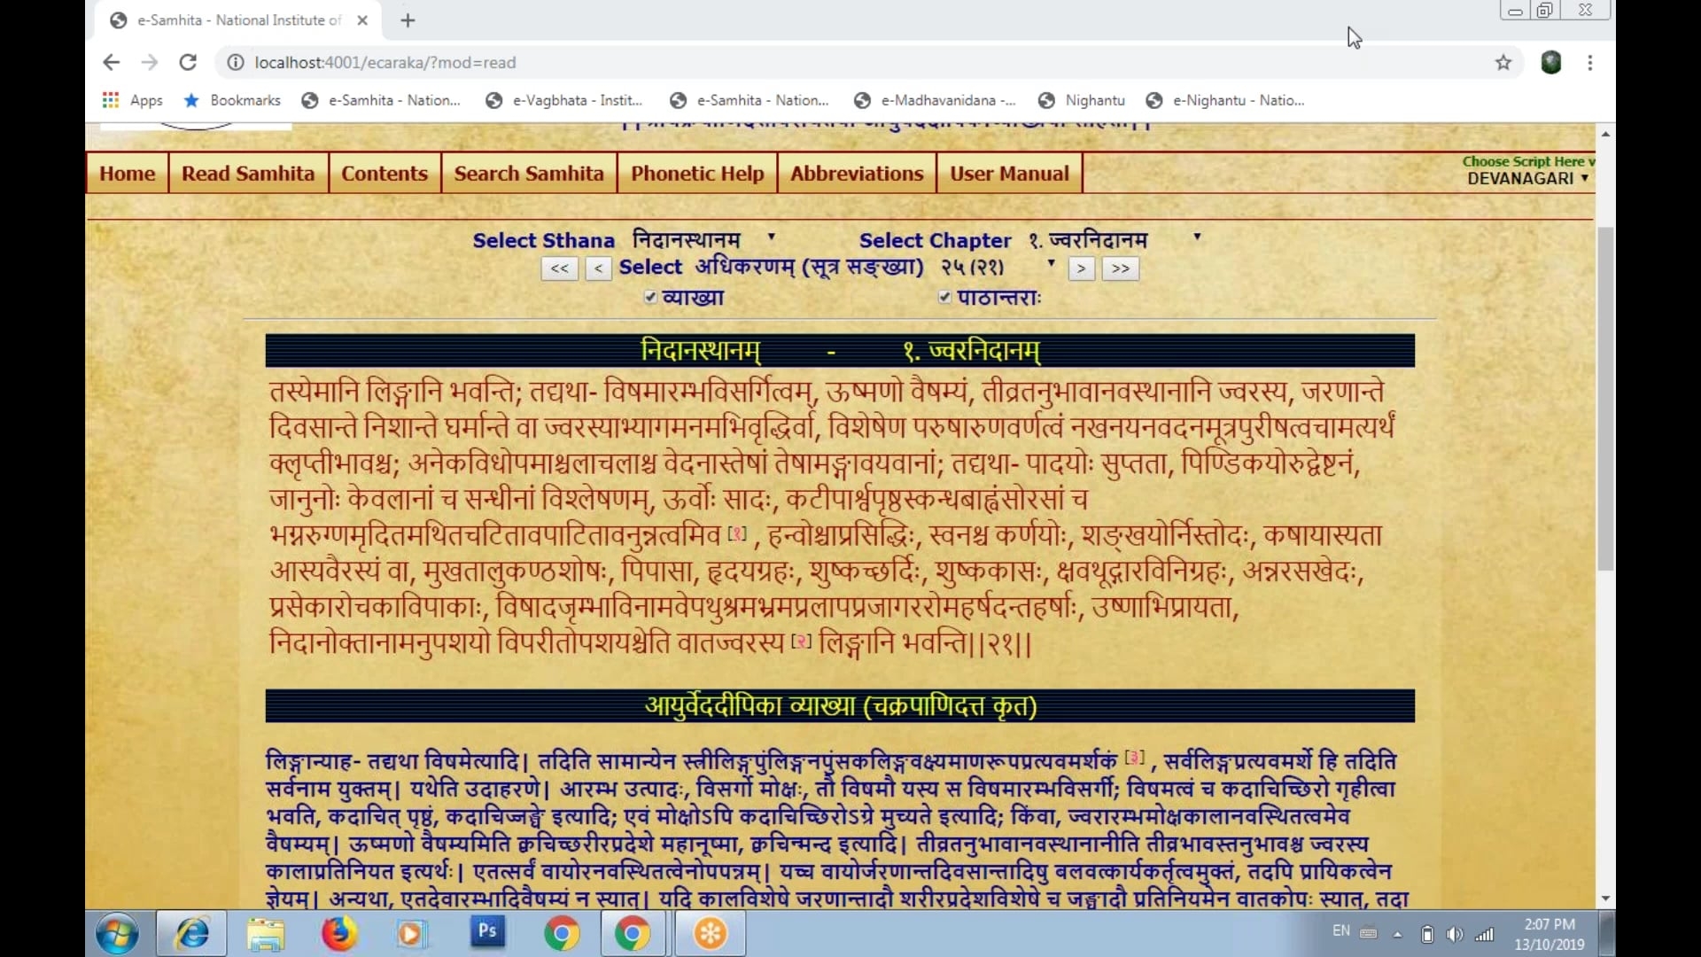Reload the current page

pyautogui.click(x=188, y=62)
